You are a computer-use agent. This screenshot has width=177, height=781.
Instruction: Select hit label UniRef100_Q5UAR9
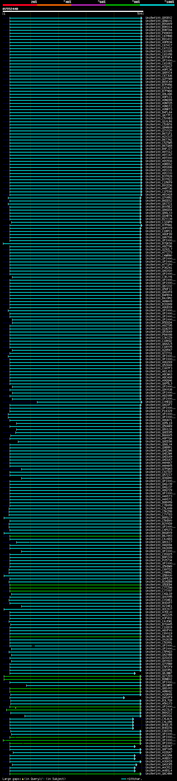point(158,426)
